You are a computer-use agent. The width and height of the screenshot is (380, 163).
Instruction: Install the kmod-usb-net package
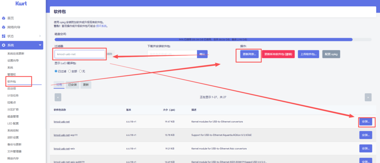[x=366, y=122]
